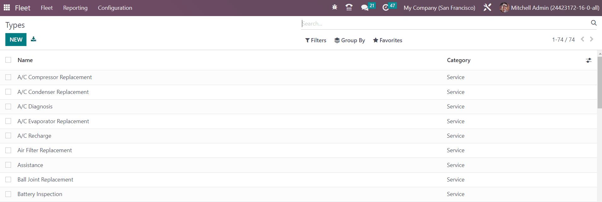Click Mitchell Admin user avatar

(x=504, y=8)
